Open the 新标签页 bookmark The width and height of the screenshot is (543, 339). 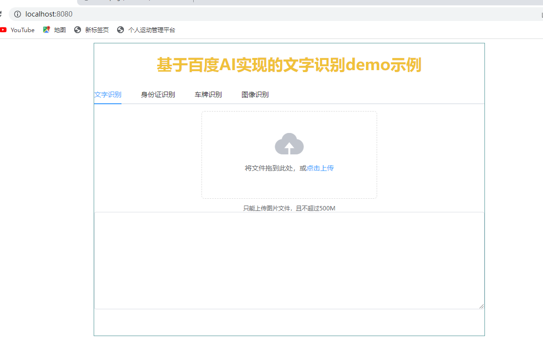tap(92, 30)
